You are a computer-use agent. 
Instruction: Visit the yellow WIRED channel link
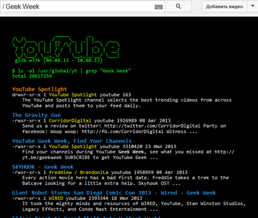[x=56, y=198]
